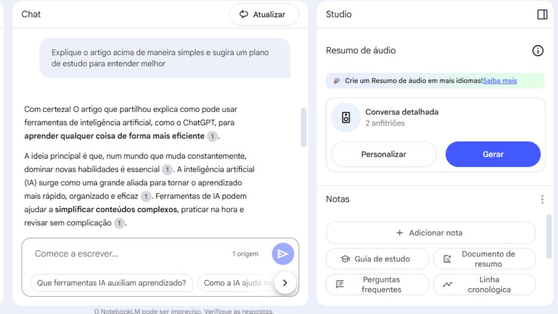The image size is (558, 314).
Task: Open citation 1 after revisar sem complicação
Action: point(119,223)
